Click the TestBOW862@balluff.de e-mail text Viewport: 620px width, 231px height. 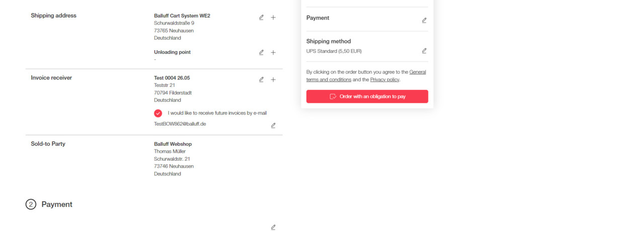[x=180, y=124]
